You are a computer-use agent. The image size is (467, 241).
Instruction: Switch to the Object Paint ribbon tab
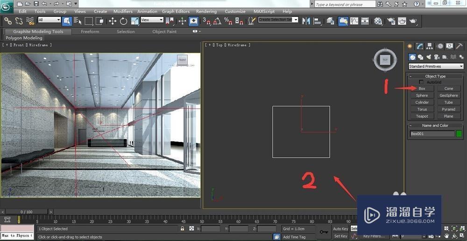click(x=164, y=32)
